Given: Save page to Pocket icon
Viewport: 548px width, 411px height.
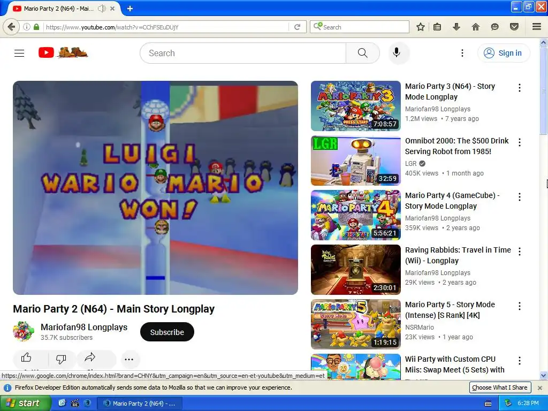Looking at the screenshot, I should point(514,27).
